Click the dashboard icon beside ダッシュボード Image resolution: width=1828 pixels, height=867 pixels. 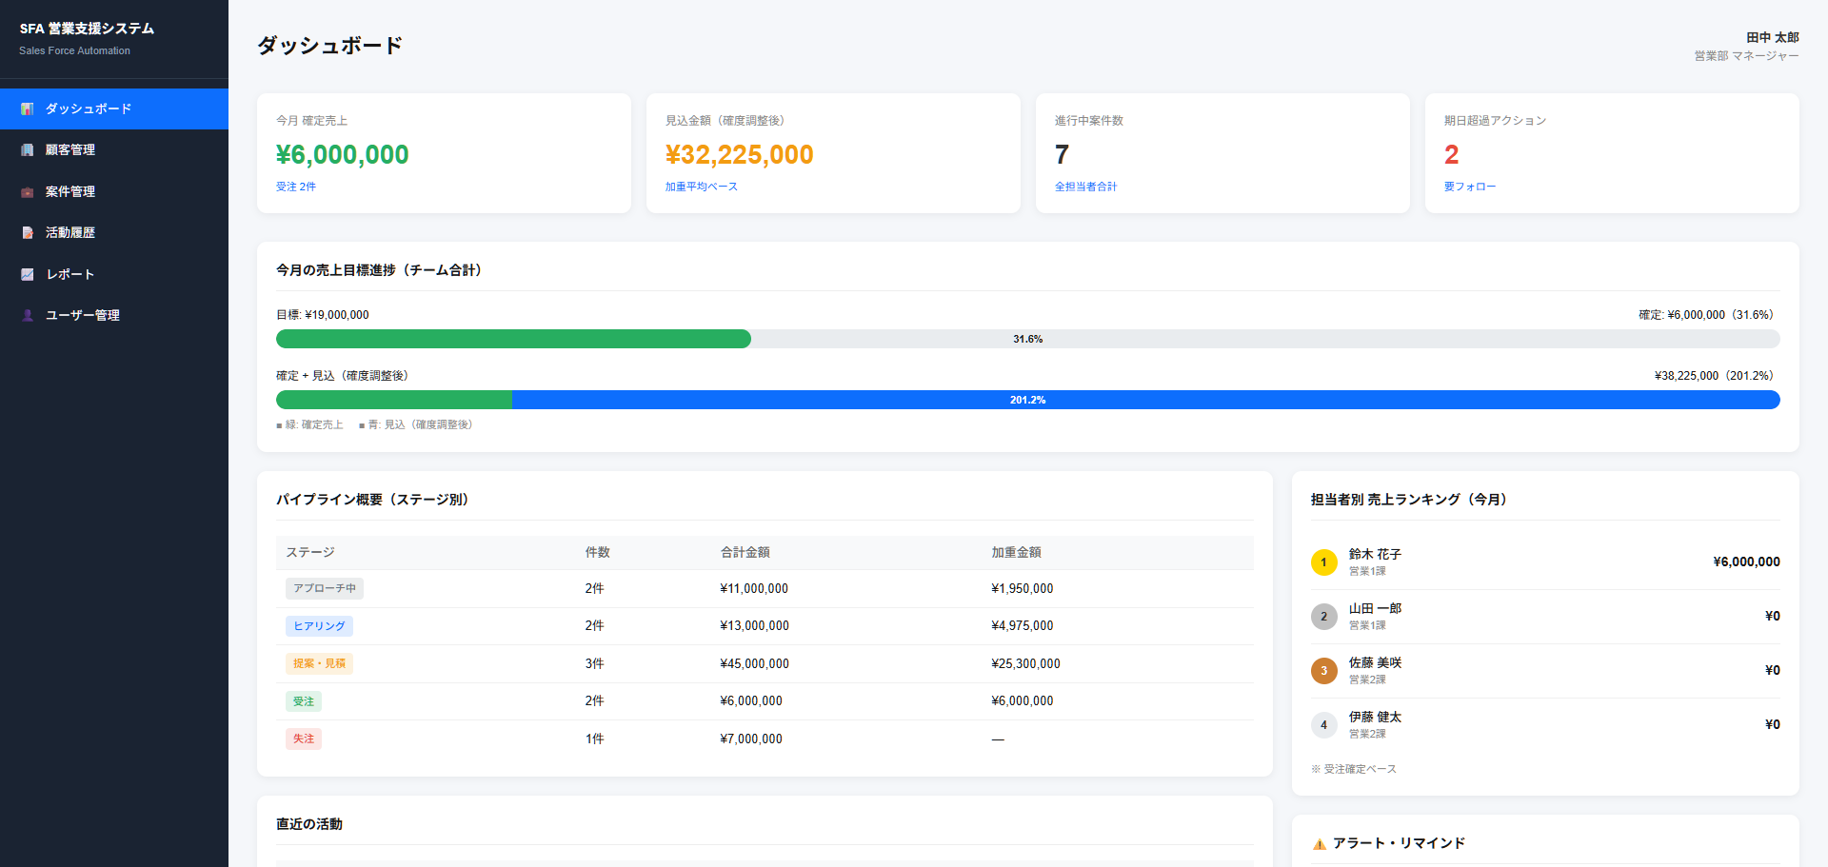[28, 109]
